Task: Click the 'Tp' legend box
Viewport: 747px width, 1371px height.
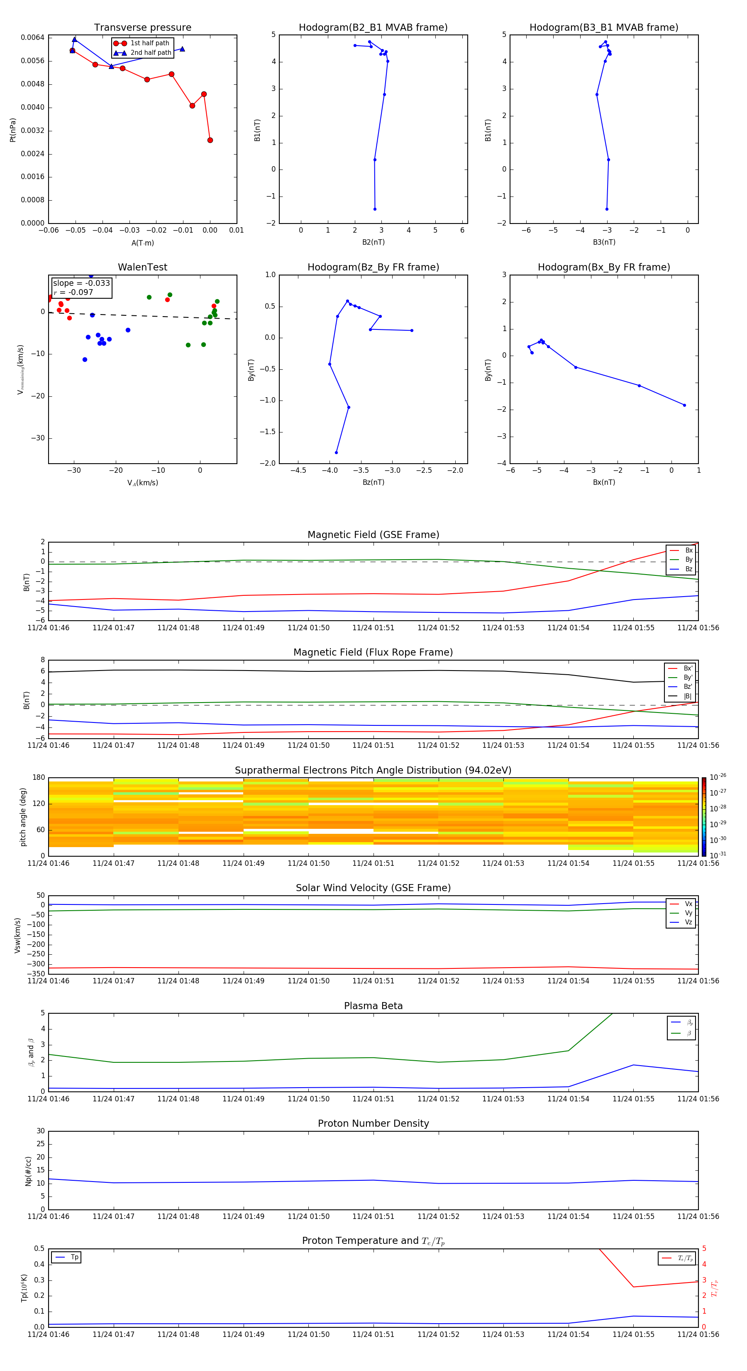Action: (x=66, y=1257)
